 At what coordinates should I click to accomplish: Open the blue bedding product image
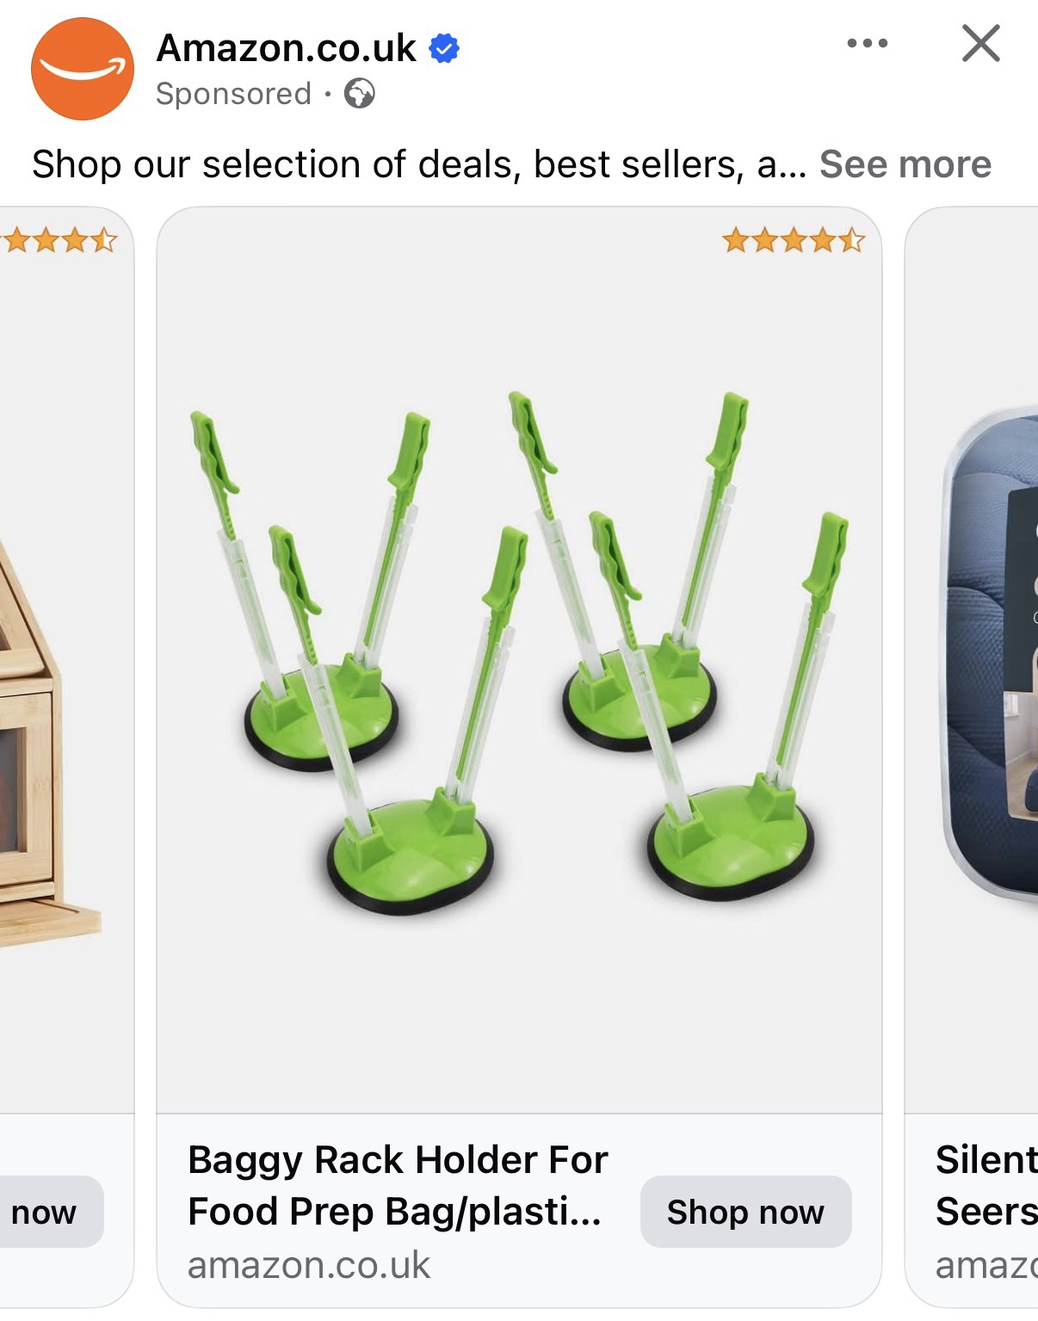pos(972,660)
